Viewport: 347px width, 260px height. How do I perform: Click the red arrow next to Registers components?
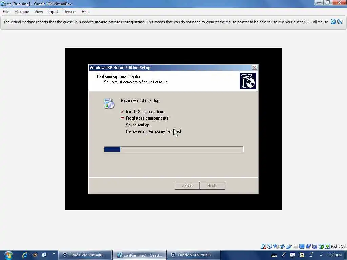[122, 118]
